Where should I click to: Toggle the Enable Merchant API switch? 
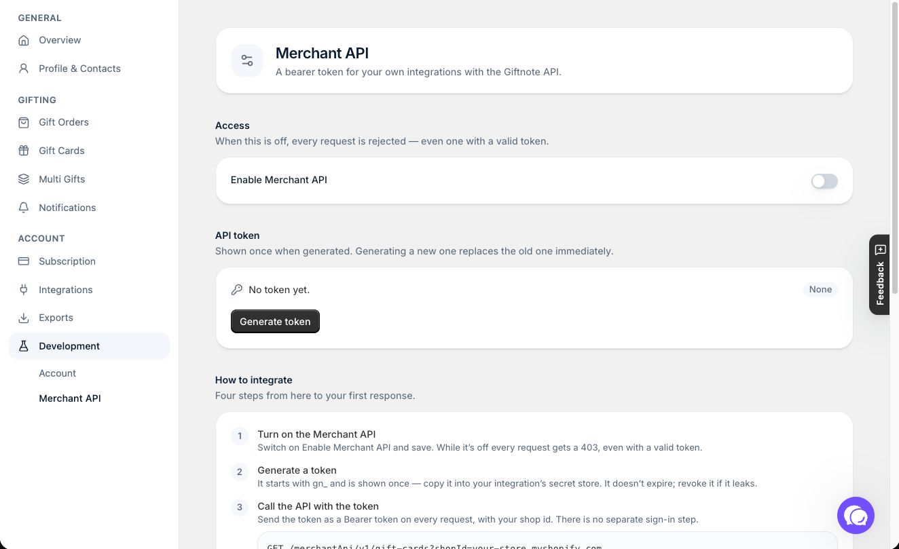pos(824,181)
